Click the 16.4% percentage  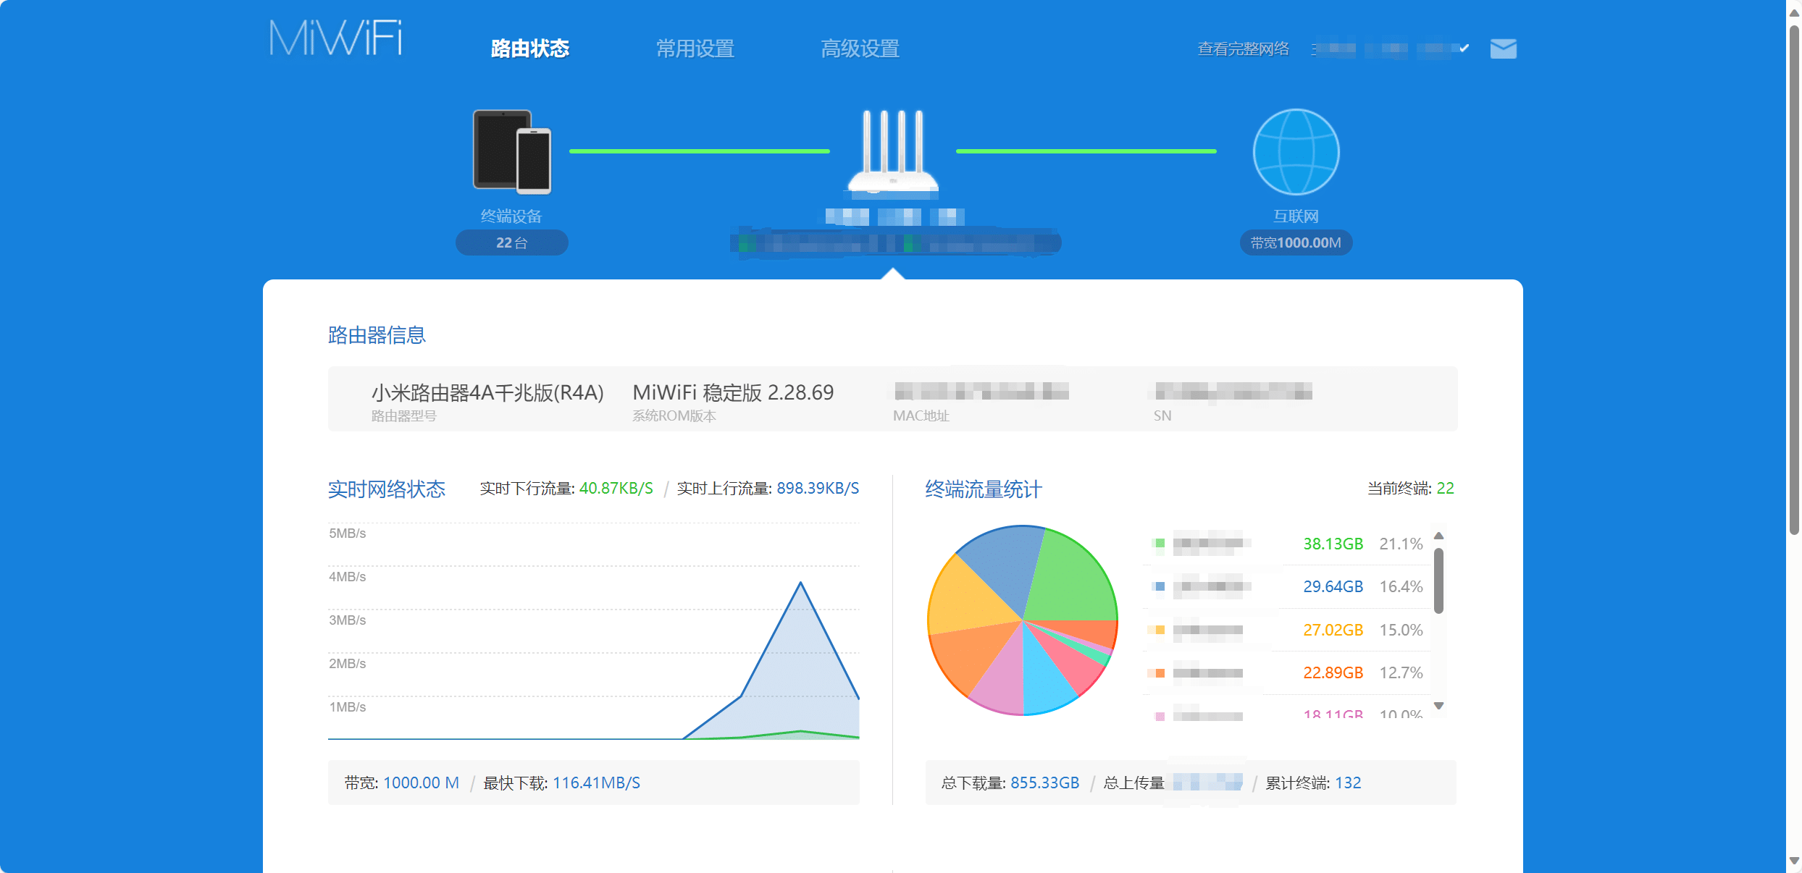coord(1401,586)
